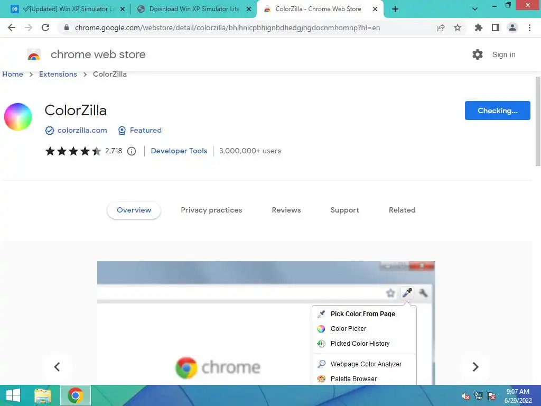Show next screenshot with right arrow
541x406 pixels.
tap(475, 367)
